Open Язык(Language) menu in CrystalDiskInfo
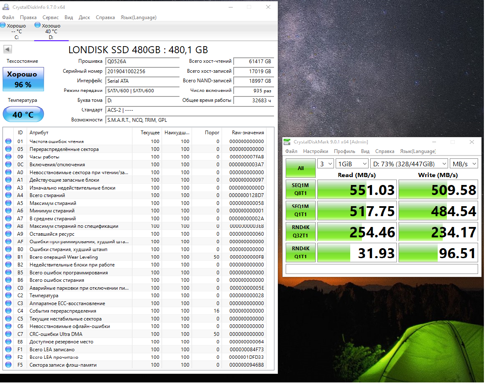Viewport: 486px width, 392px height. tap(139, 17)
